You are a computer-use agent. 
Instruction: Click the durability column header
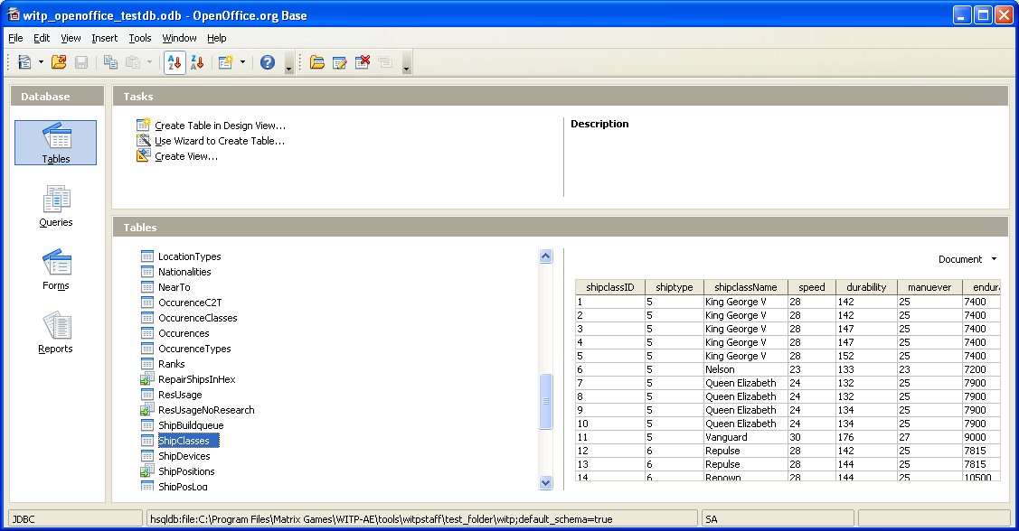(865, 287)
